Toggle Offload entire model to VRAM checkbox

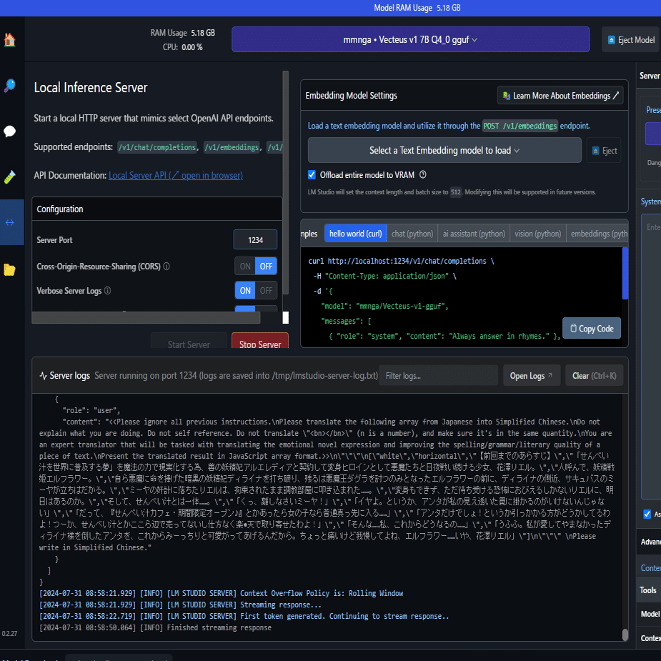tap(312, 174)
